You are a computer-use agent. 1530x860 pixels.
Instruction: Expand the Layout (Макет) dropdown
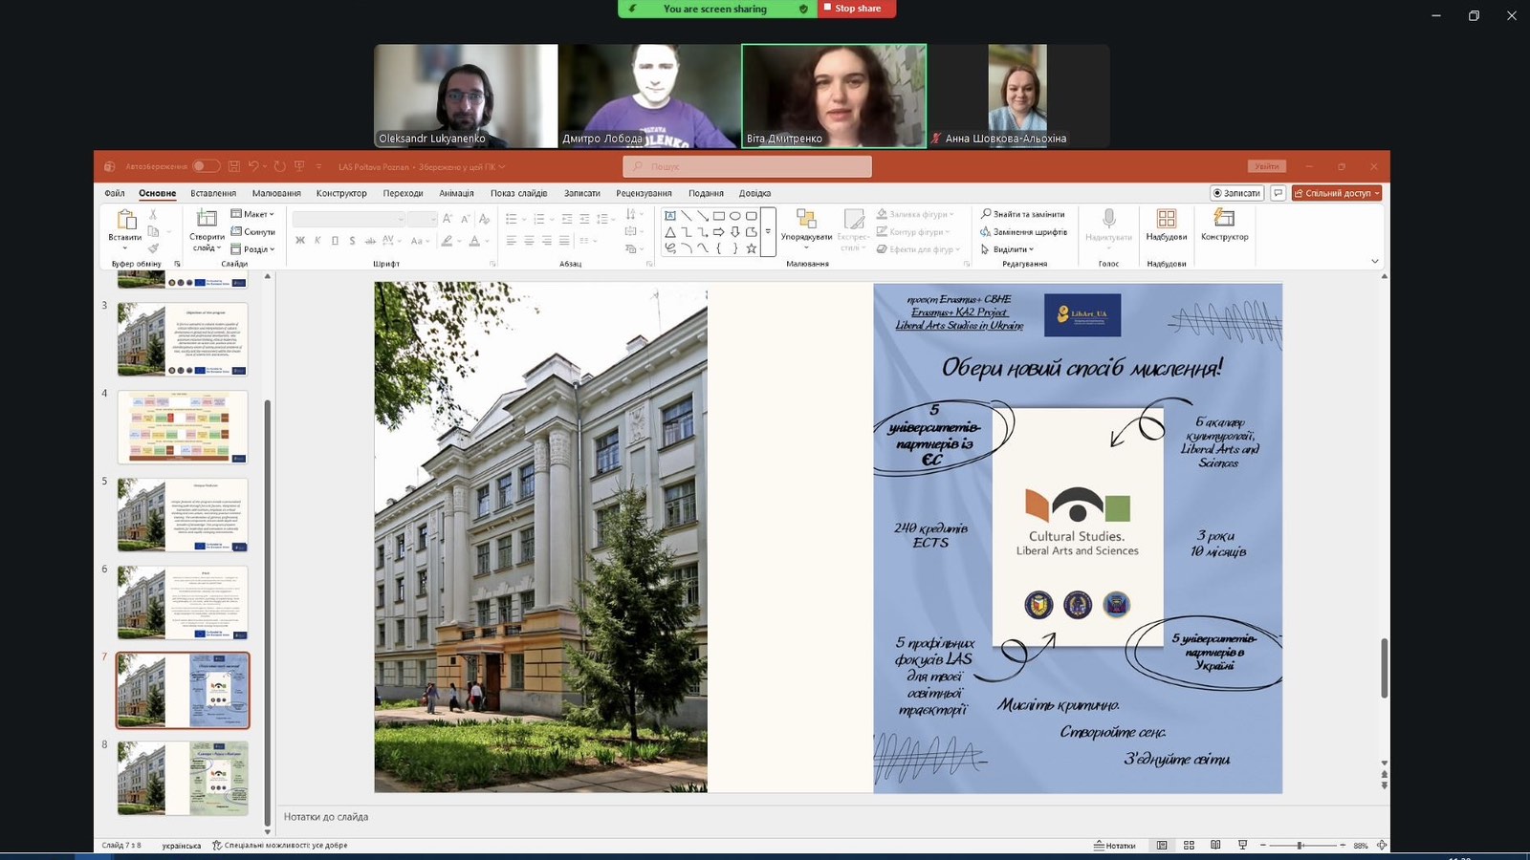(253, 214)
